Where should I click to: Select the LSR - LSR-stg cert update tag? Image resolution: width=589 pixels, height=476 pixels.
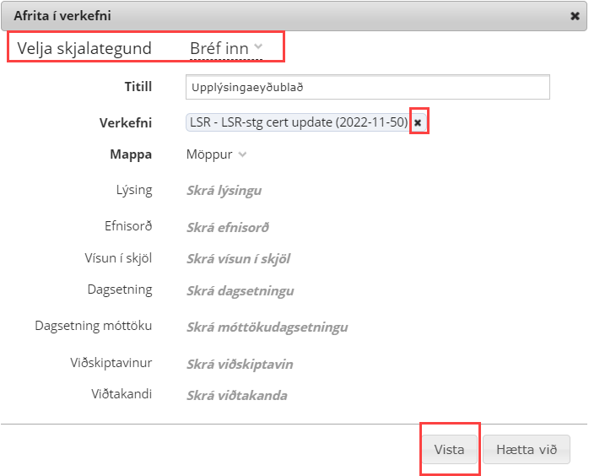click(x=299, y=123)
